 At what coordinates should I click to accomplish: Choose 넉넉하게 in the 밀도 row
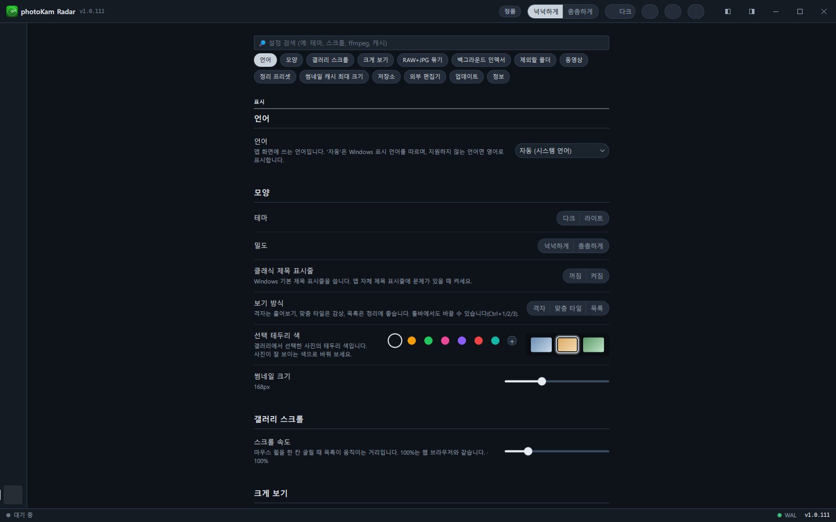pyautogui.click(x=556, y=246)
